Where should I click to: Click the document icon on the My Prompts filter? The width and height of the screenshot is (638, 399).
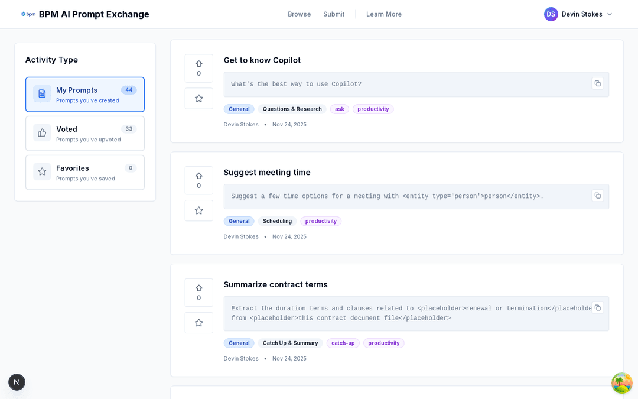tap(41, 93)
